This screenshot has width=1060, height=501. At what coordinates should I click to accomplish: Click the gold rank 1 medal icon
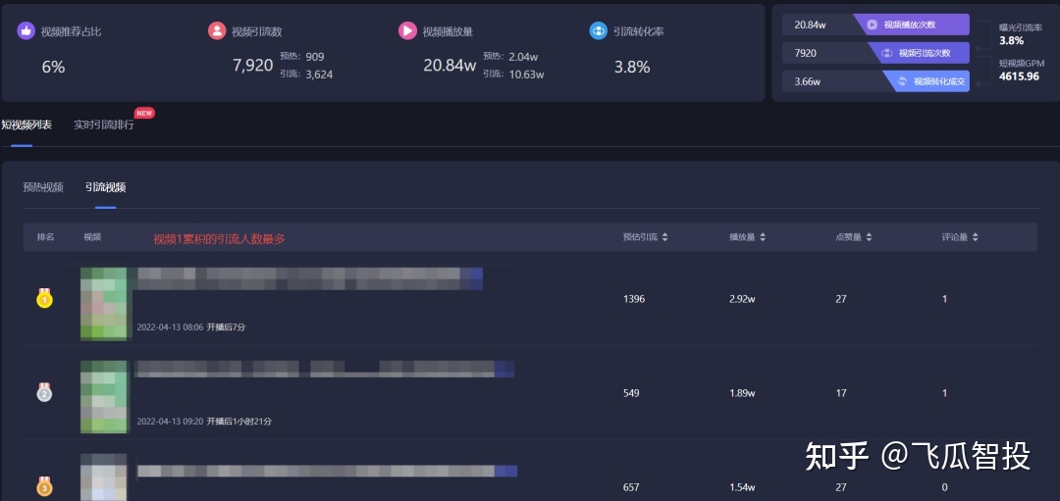coord(44,298)
